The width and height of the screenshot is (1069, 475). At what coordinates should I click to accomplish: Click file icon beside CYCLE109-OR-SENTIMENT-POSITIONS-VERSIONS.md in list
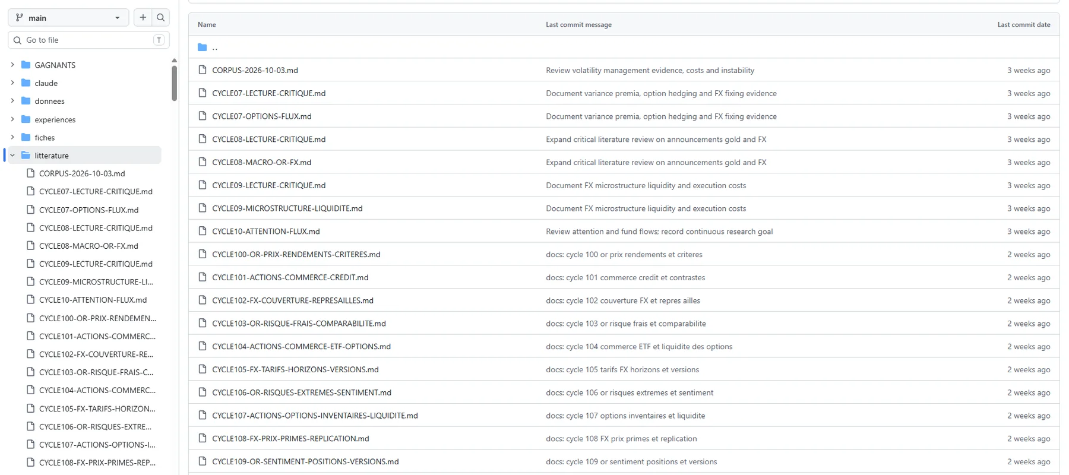point(203,461)
